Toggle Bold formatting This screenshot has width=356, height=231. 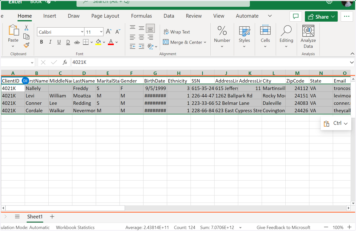pos(42,42)
